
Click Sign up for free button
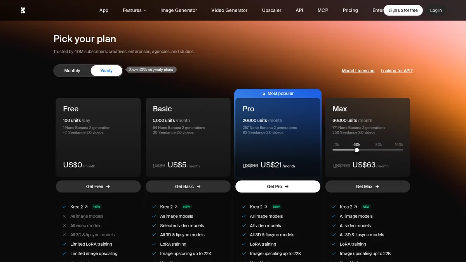pos(403,10)
